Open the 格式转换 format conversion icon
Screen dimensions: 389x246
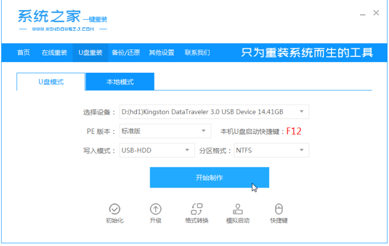click(x=197, y=209)
